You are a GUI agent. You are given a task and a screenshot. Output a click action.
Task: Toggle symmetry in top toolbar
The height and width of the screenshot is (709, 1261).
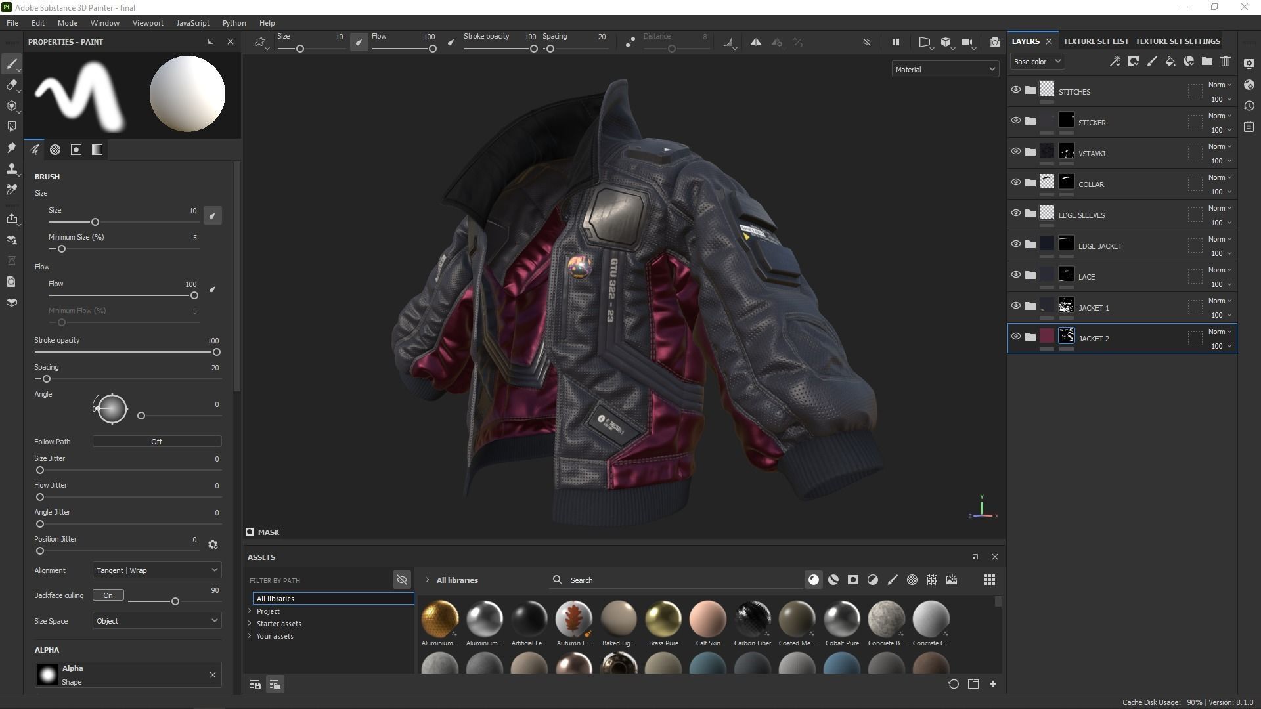coord(756,42)
